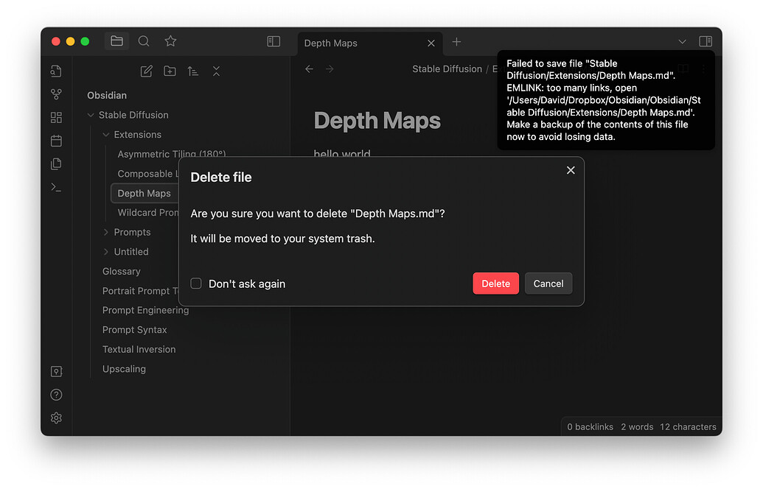Add a new tab
Image resolution: width=763 pixels, height=489 pixels.
coord(456,42)
